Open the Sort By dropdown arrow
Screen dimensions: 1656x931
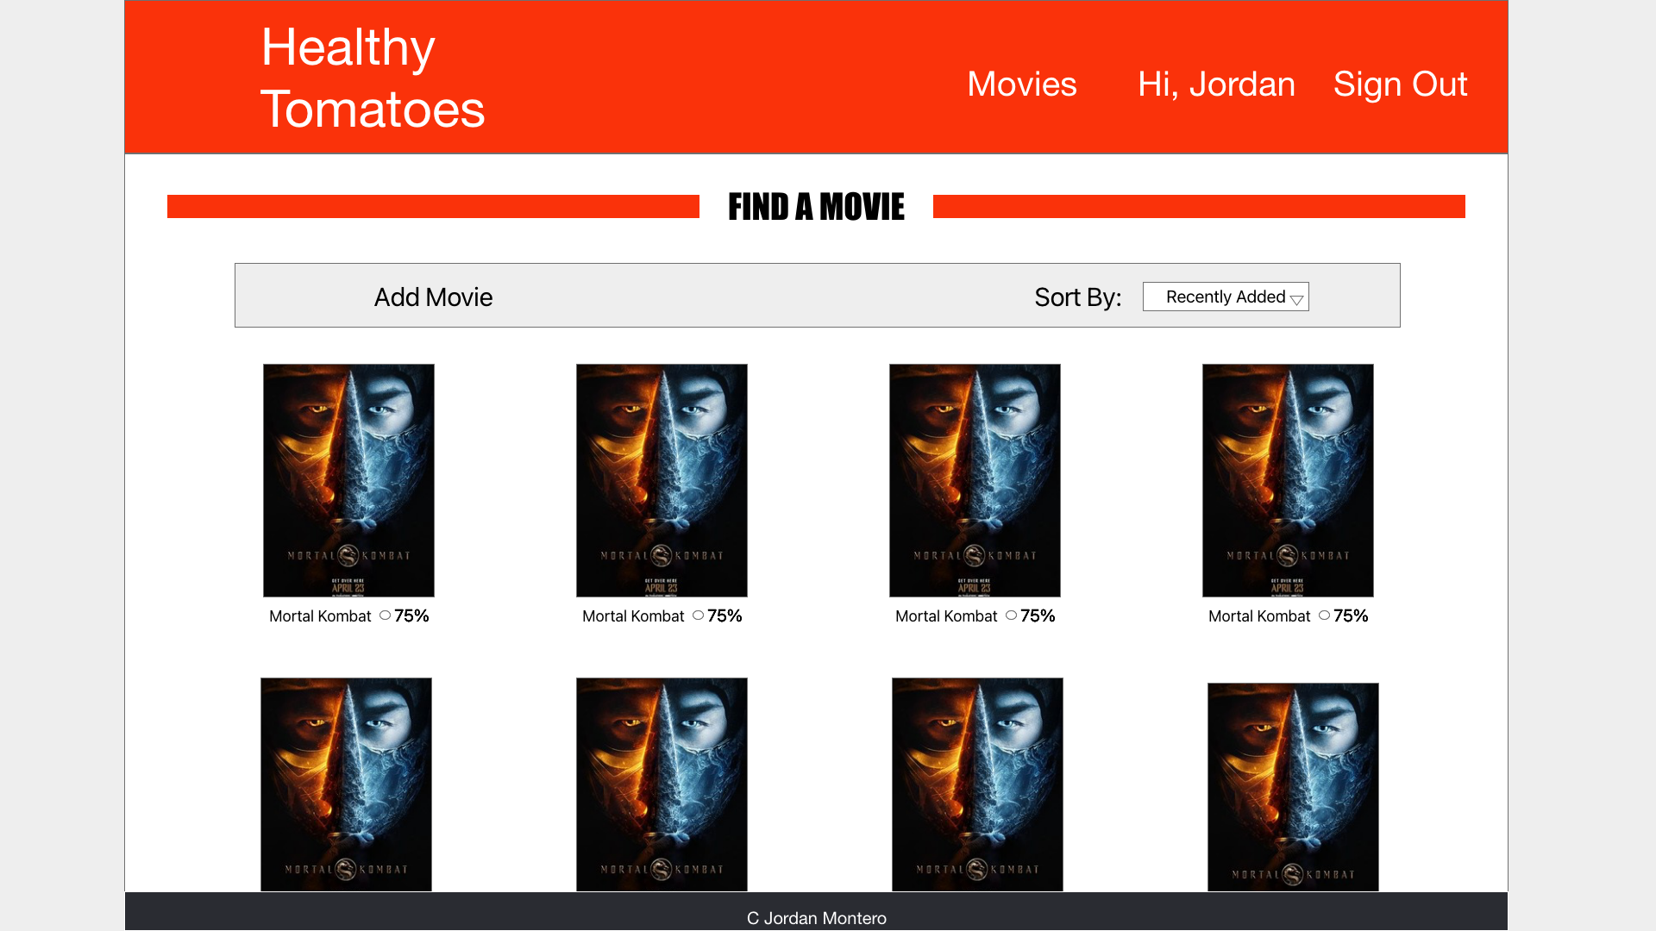(1296, 299)
